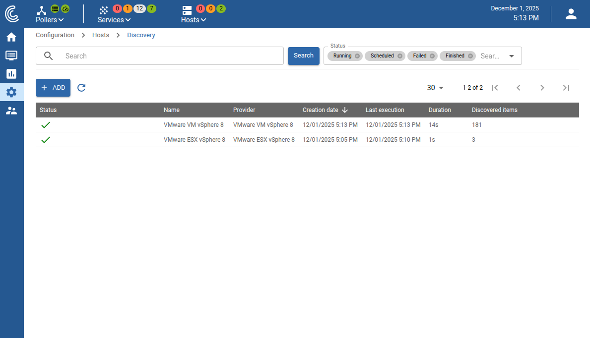The height and width of the screenshot is (338, 590).
Task: Expand the Services top counter menu
Action: 114,20
